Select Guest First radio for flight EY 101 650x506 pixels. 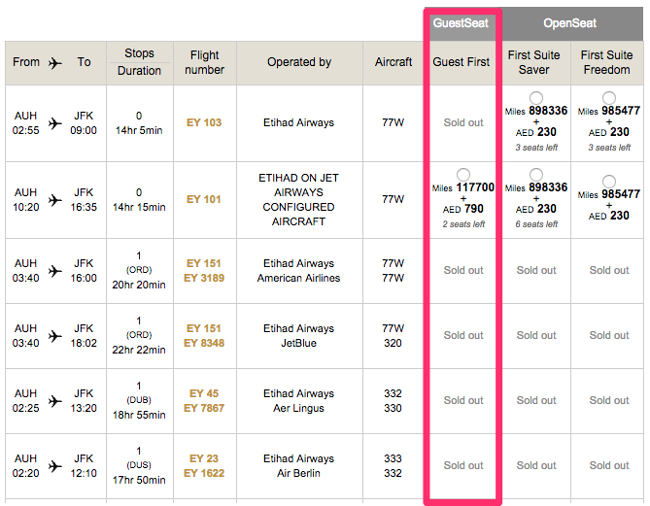click(462, 176)
